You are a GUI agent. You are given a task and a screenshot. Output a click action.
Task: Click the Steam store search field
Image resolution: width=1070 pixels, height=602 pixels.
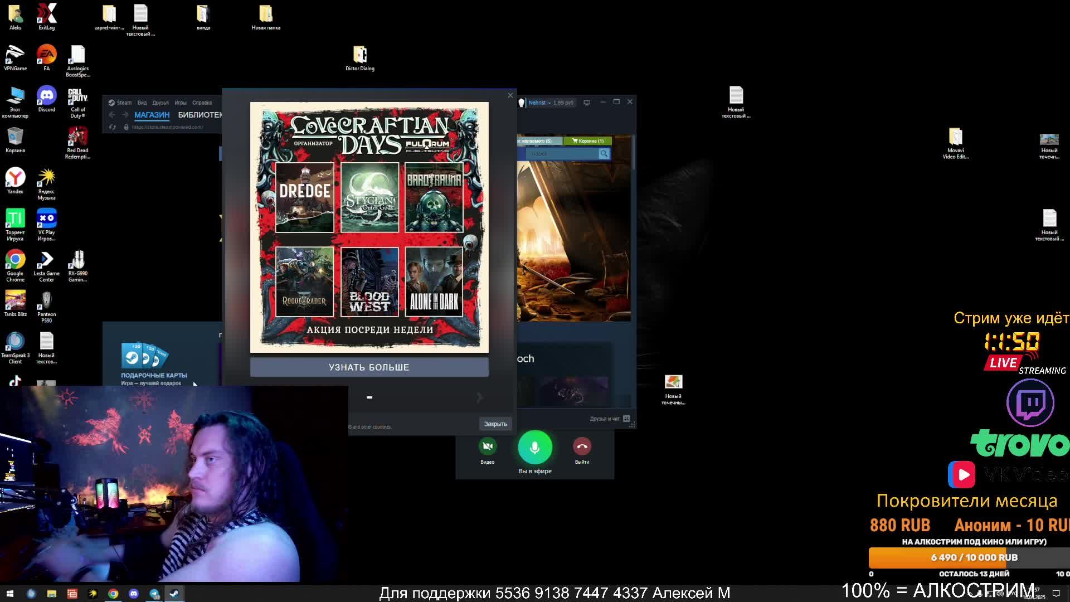click(x=560, y=154)
